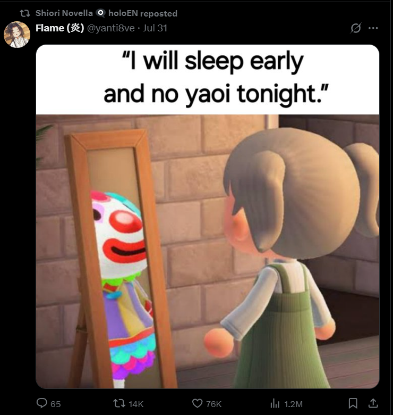Click the reply speech bubble icon
This screenshot has height=415, width=393.
(x=41, y=403)
